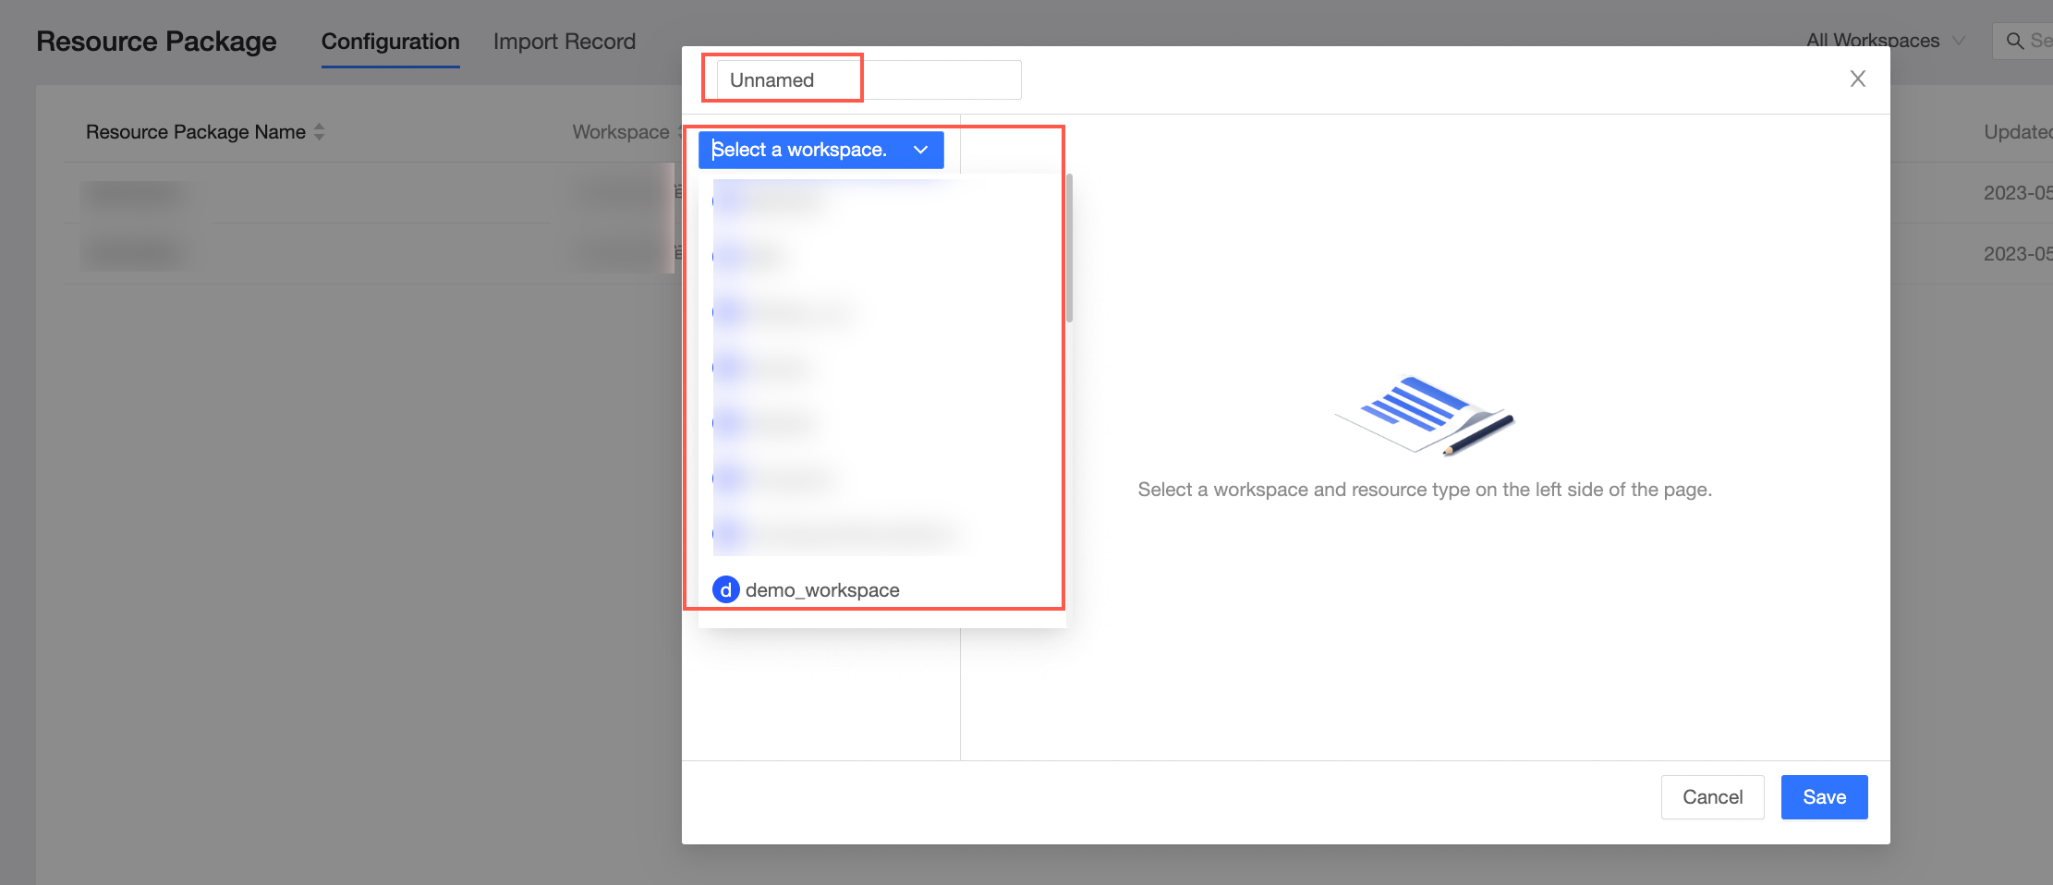The width and height of the screenshot is (2053, 885).
Task: Click the blue d icon for demo_workspace
Action: tap(726, 589)
